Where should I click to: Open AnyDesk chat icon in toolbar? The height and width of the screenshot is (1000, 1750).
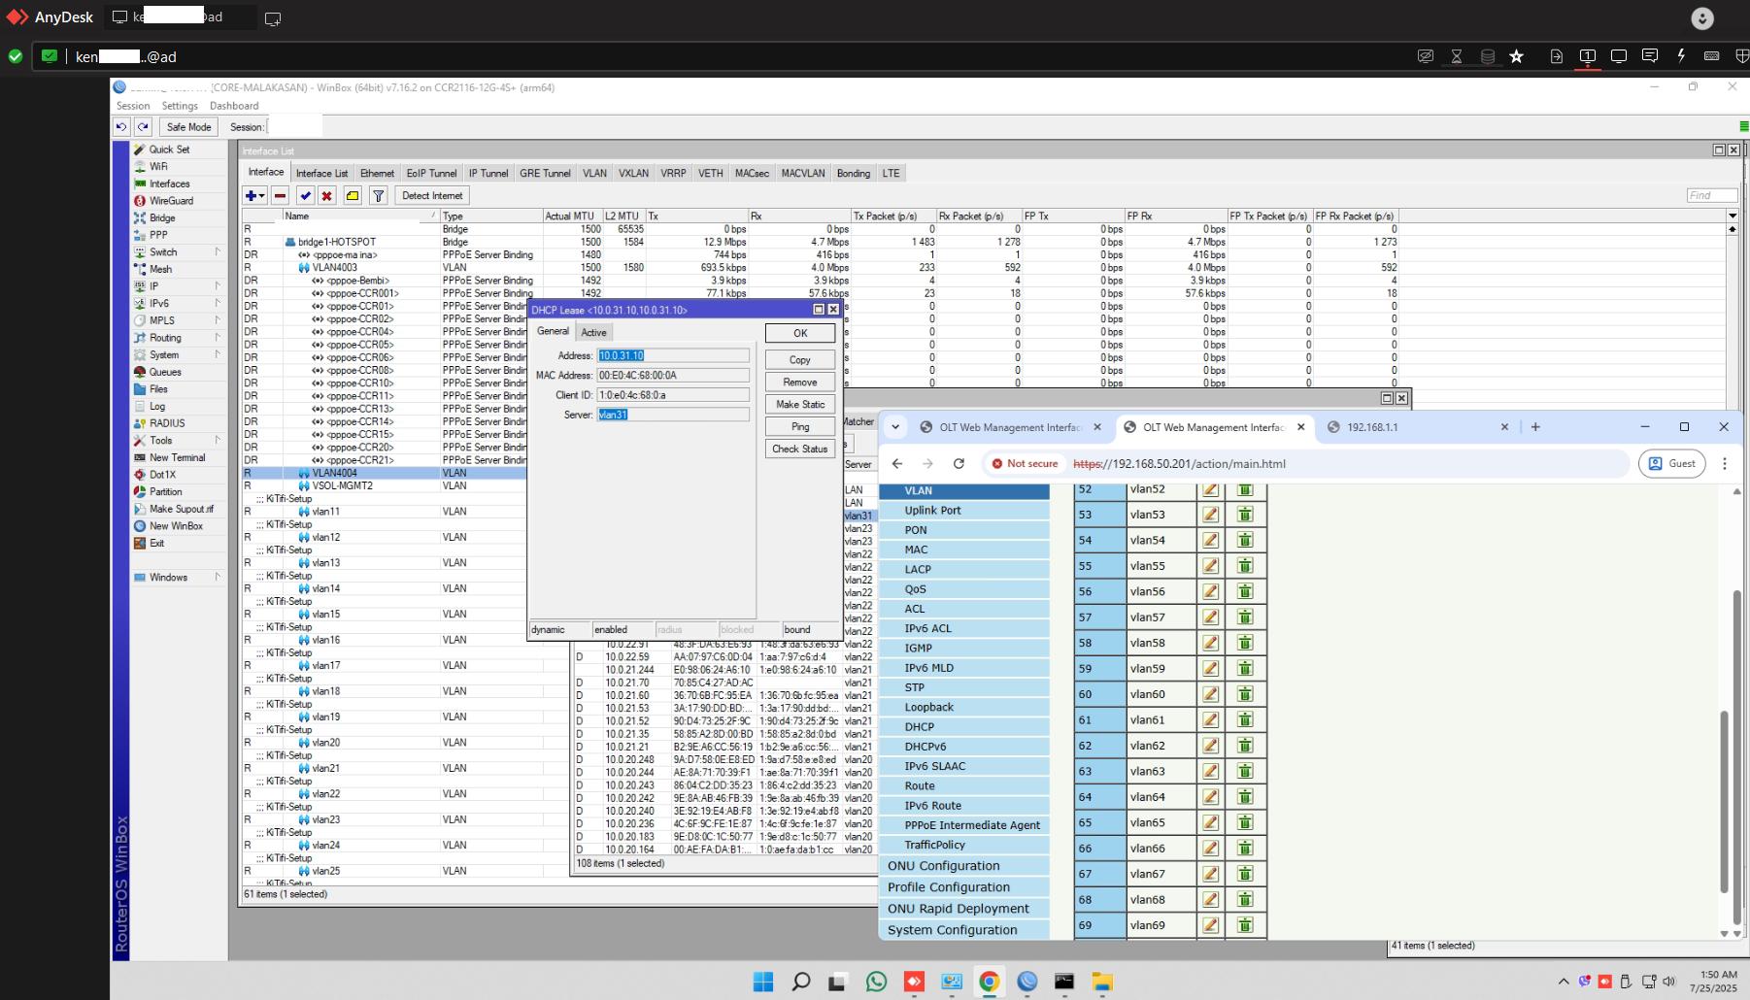[1649, 56]
